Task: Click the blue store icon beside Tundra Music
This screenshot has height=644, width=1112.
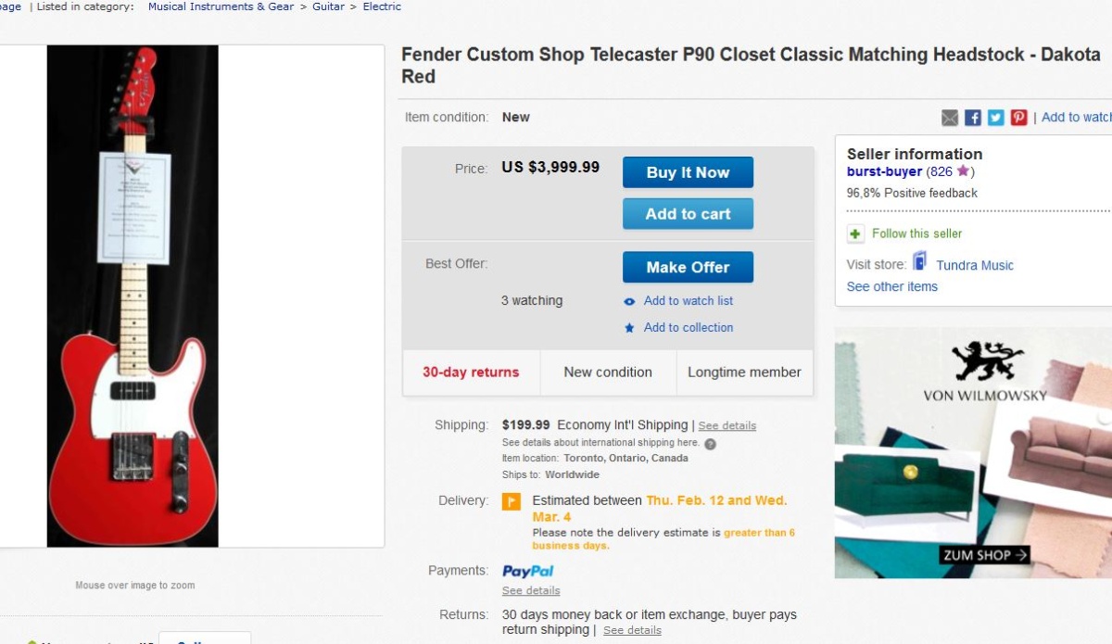Action: [x=920, y=261]
